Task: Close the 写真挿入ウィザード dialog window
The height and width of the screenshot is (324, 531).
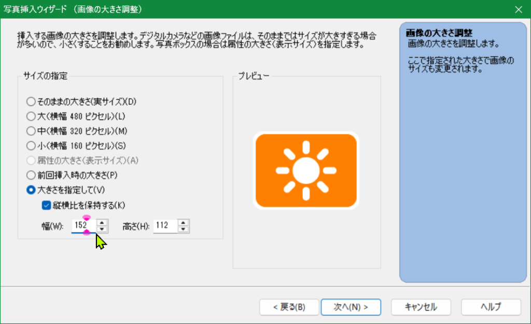Action: click(x=518, y=9)
